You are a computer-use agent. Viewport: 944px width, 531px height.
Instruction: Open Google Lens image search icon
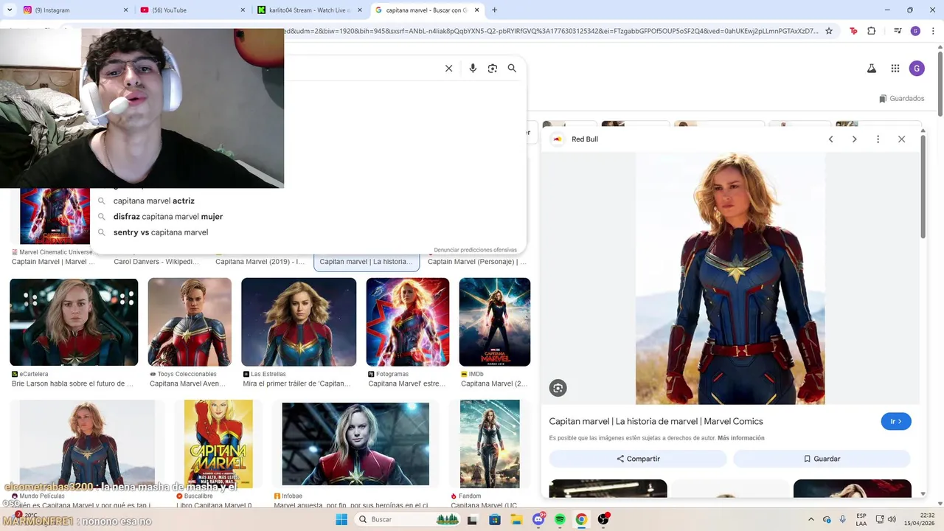(x=493, y=69)
